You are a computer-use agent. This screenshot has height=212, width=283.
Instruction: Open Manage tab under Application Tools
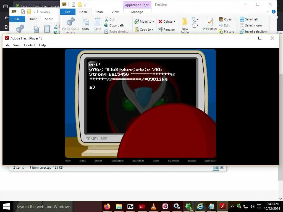tap(137, 12)
